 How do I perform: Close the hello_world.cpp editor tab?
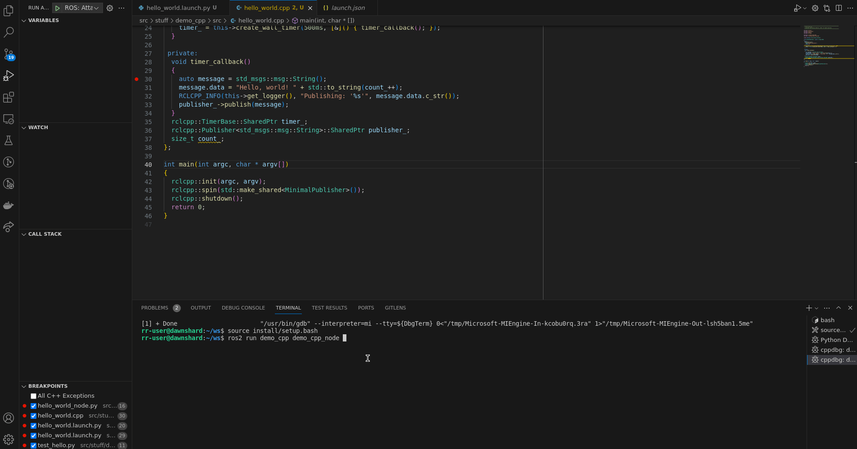pos(310,8)
